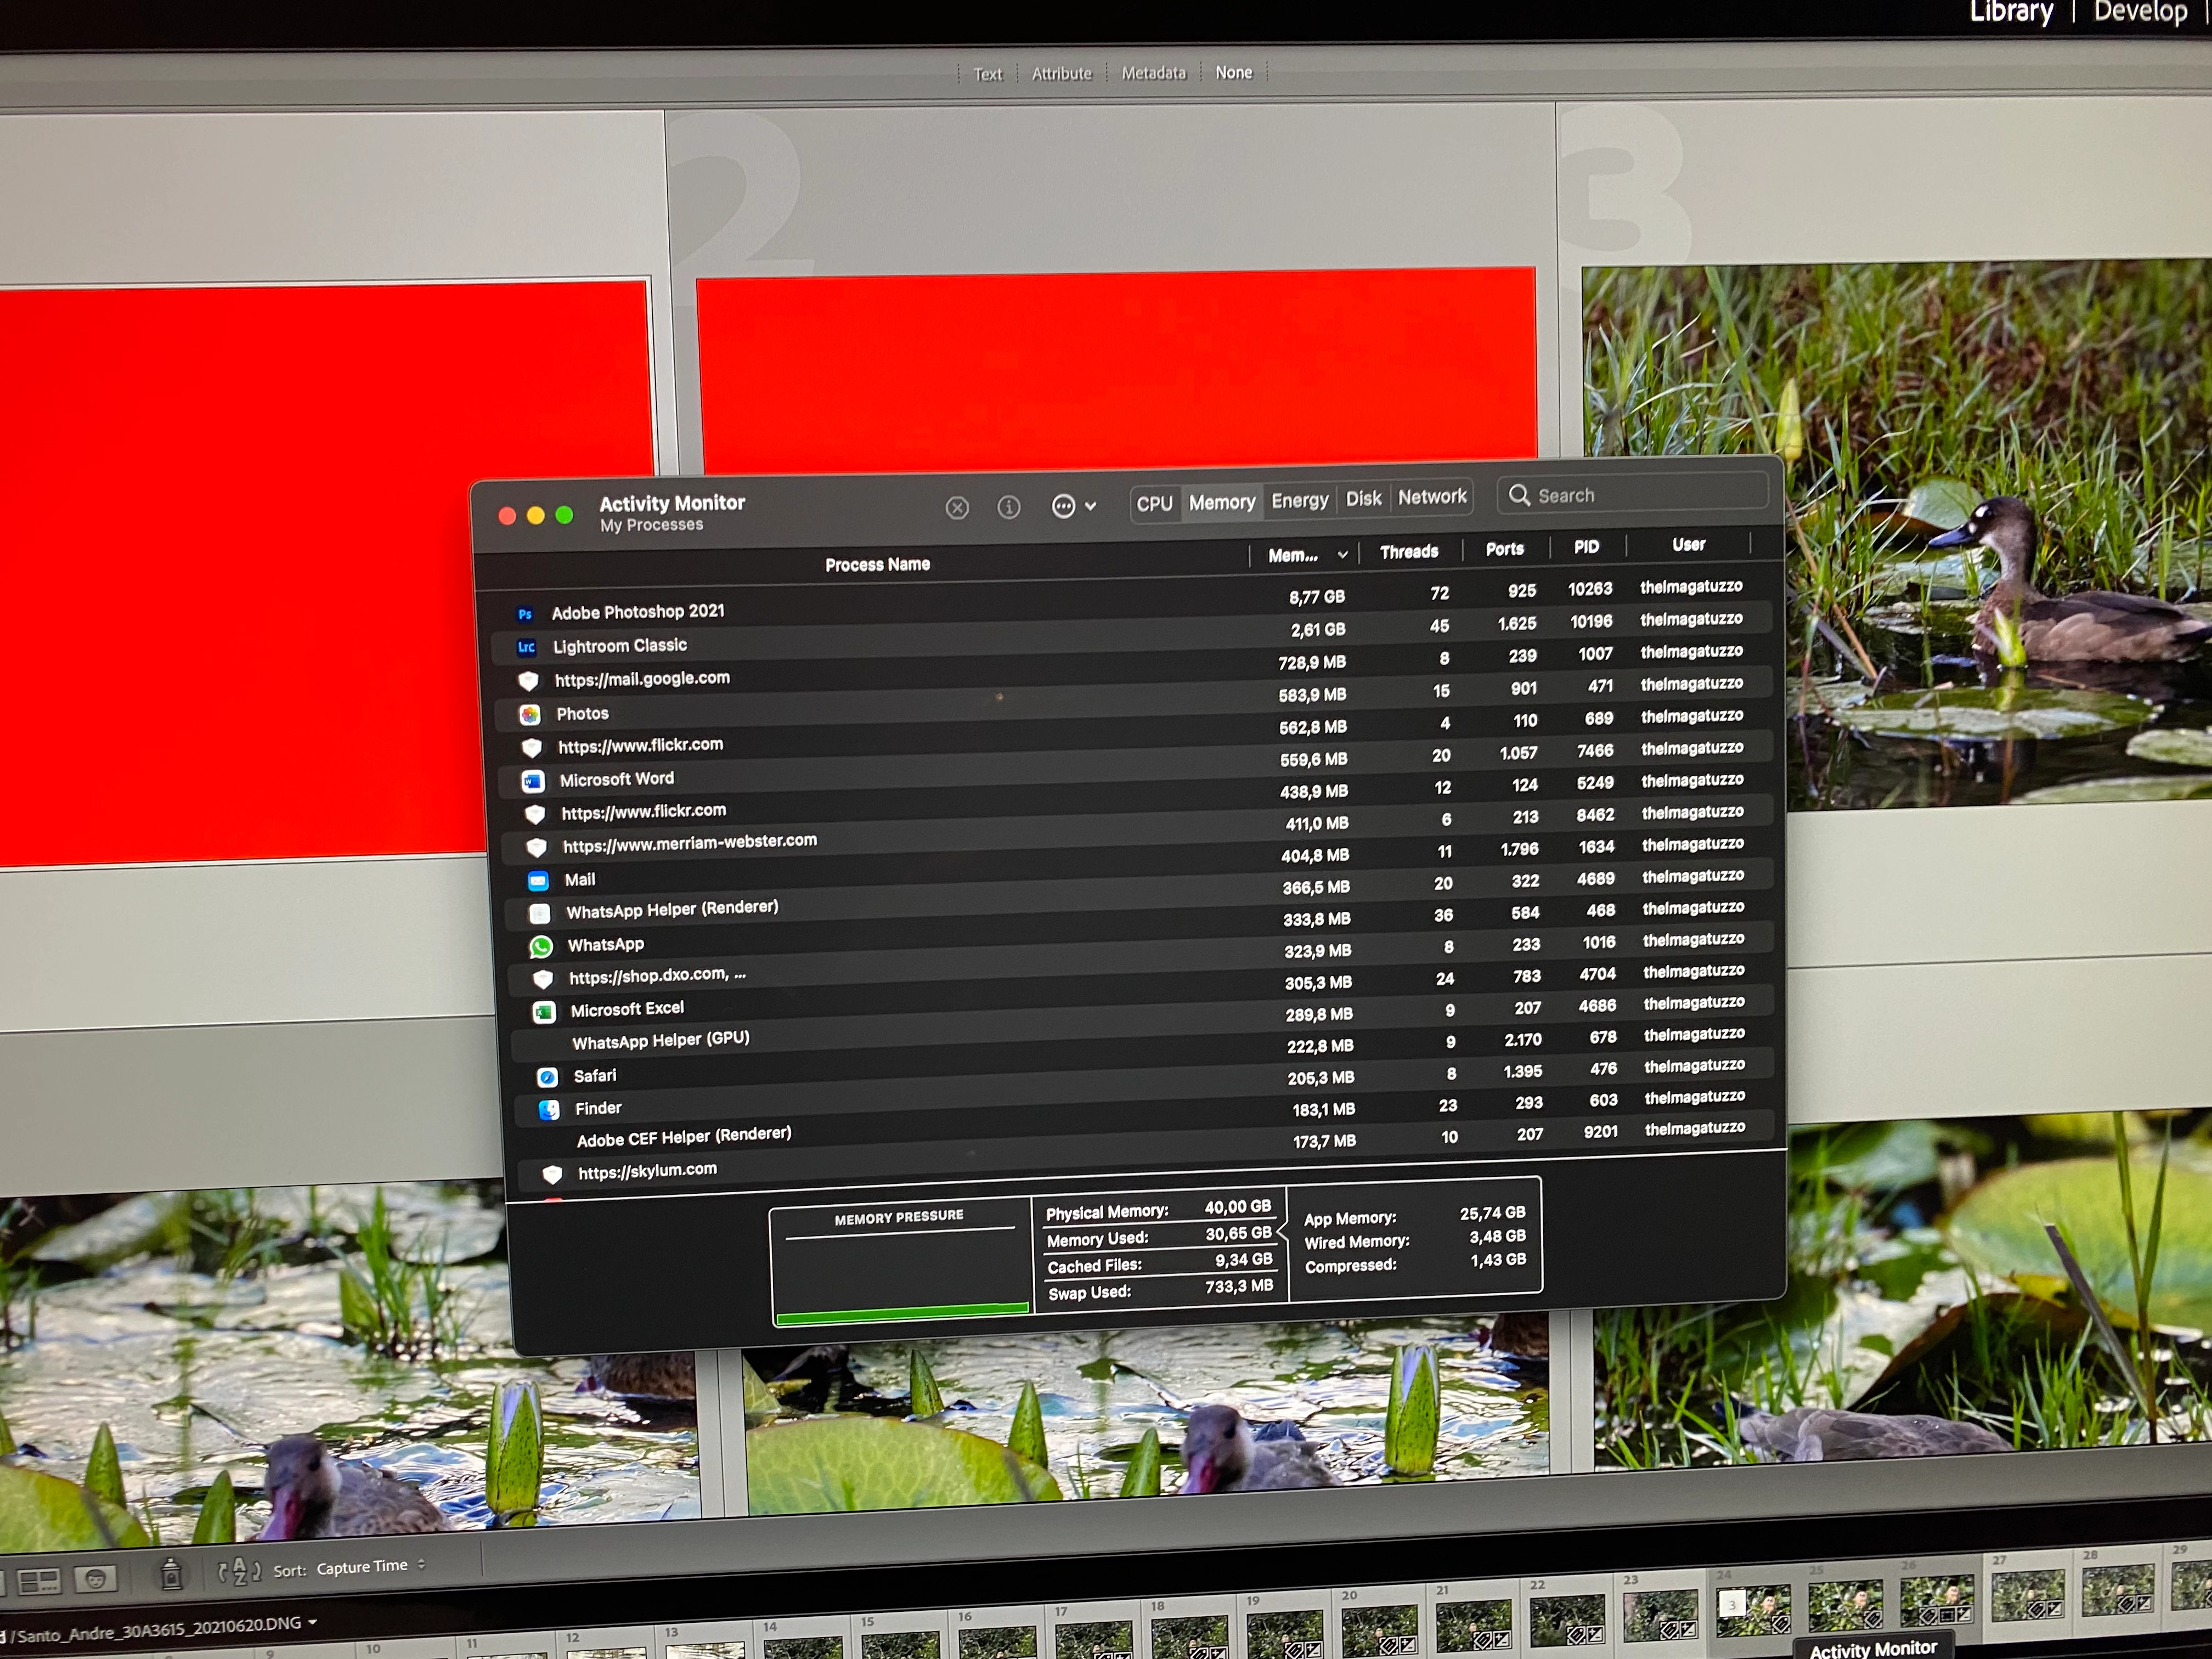This screenshot has height=1659, width=2212.
Task: Toggle the Memory column sort chevron
Action: pos(1342,554)
